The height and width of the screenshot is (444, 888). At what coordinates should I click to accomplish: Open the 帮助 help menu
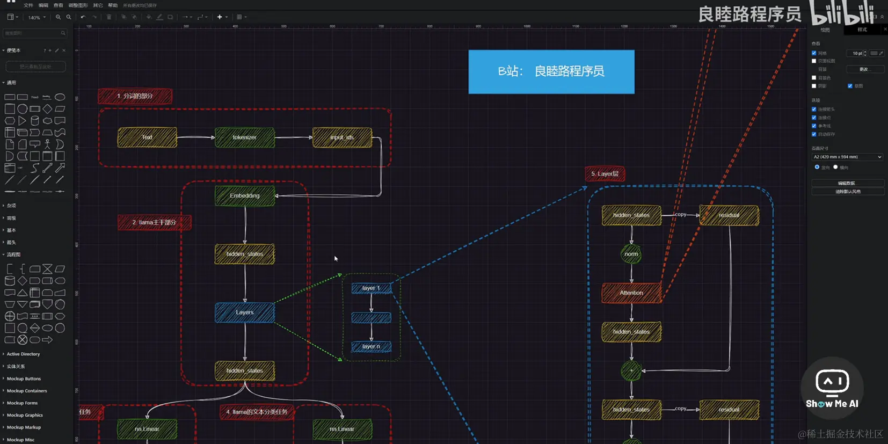tap(113, 5)
